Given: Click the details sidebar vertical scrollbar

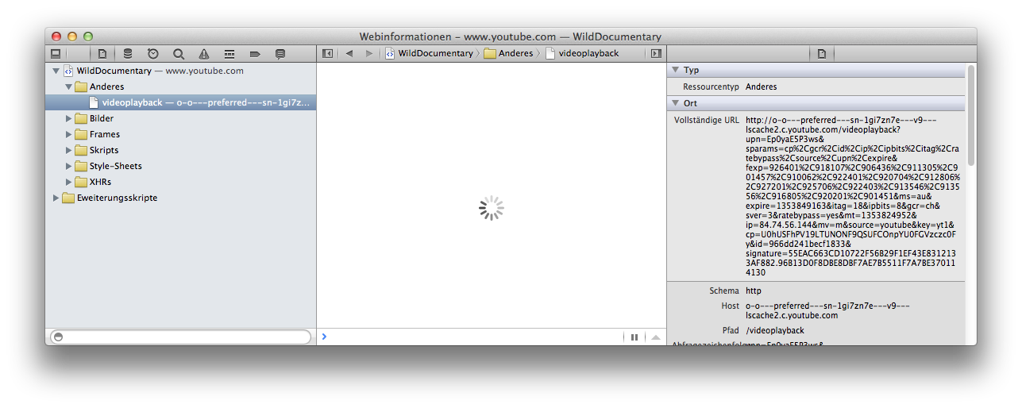Looking at the screenshot, I should 970,115.
